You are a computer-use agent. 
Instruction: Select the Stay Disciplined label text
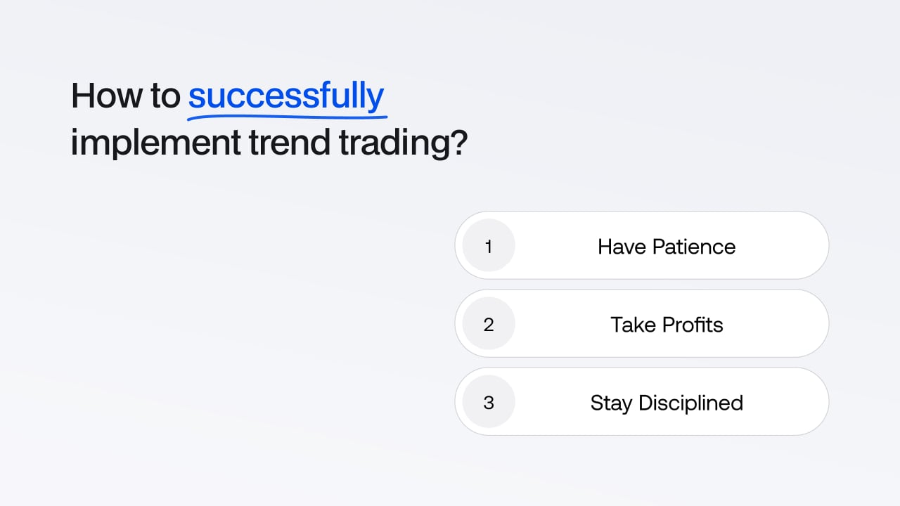[x=667, y=403]
